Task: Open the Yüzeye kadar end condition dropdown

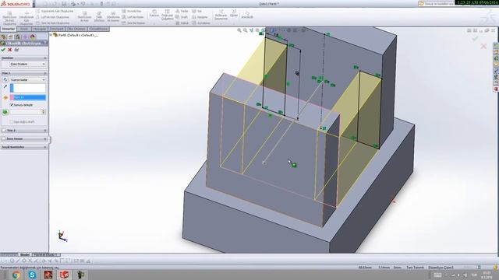Action: point(28,79)
